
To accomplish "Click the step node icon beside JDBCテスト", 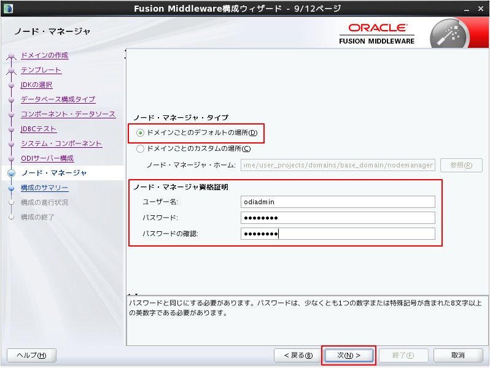I will pyautogui.click(x=12, y=129).
